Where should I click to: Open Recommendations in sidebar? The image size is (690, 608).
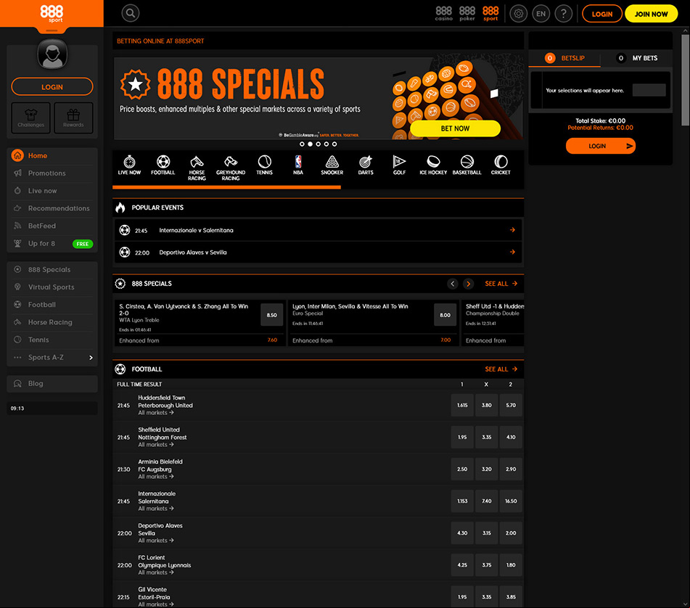tap(52, 208)
